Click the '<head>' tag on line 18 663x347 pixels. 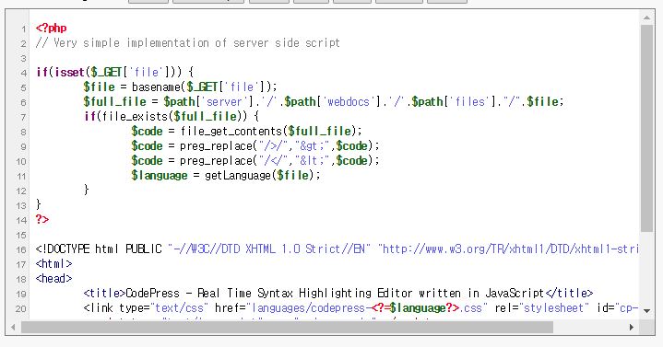(x=54, y=279)
